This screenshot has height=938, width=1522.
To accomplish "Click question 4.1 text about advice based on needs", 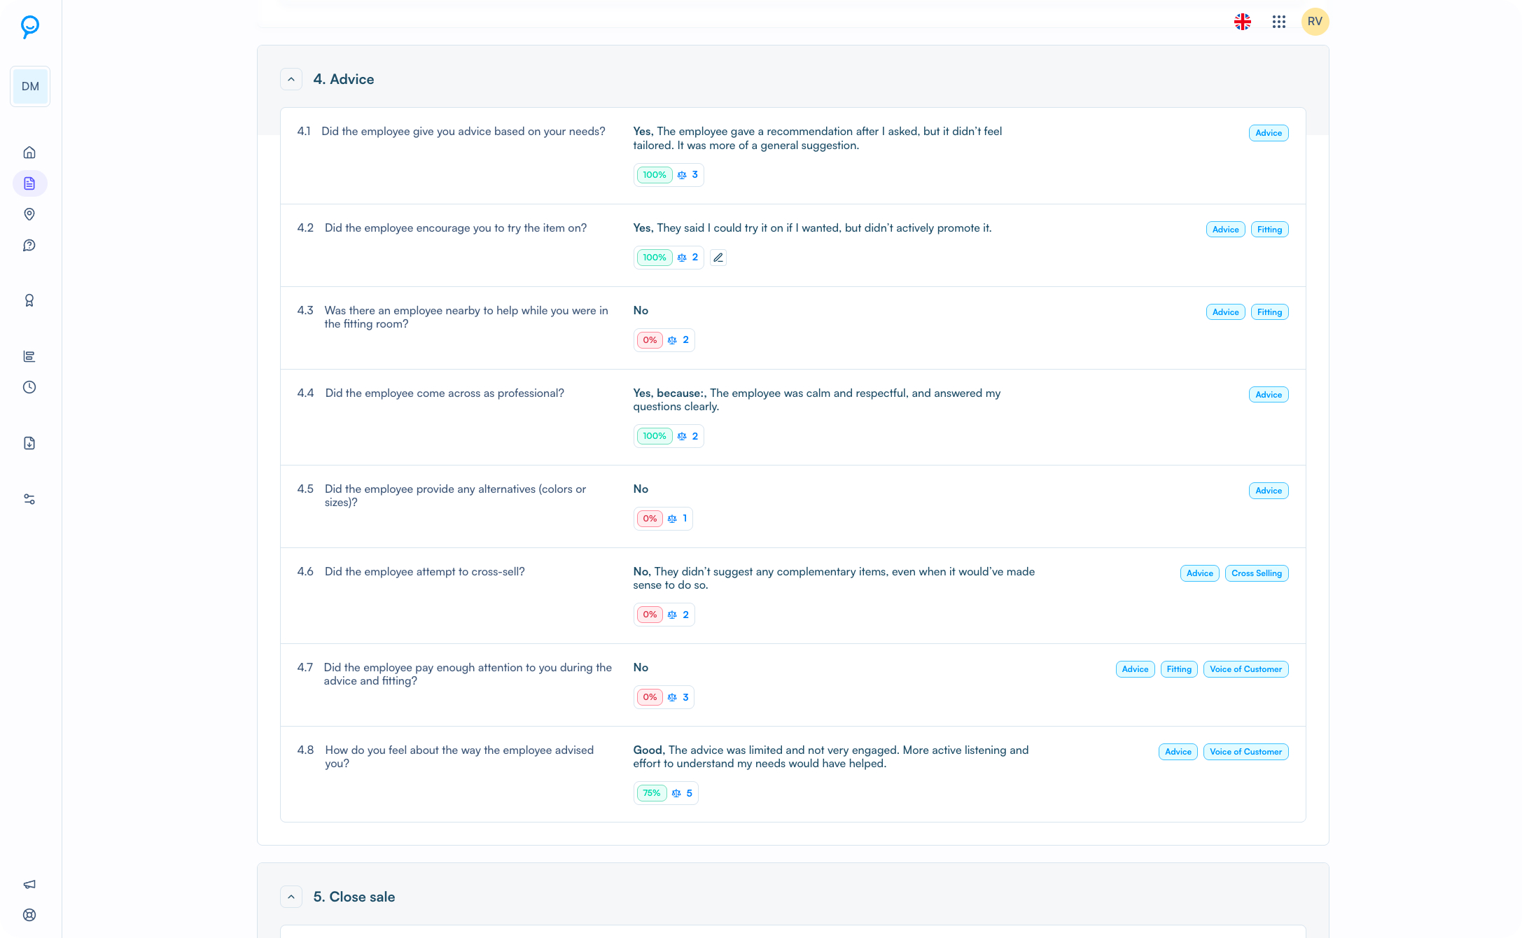I will (x=463, y=132).
